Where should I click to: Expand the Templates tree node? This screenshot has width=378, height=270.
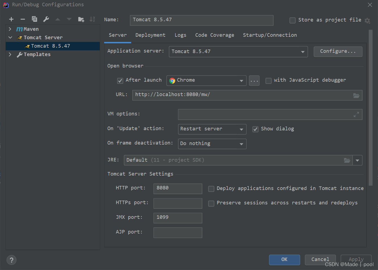[10, 54]
